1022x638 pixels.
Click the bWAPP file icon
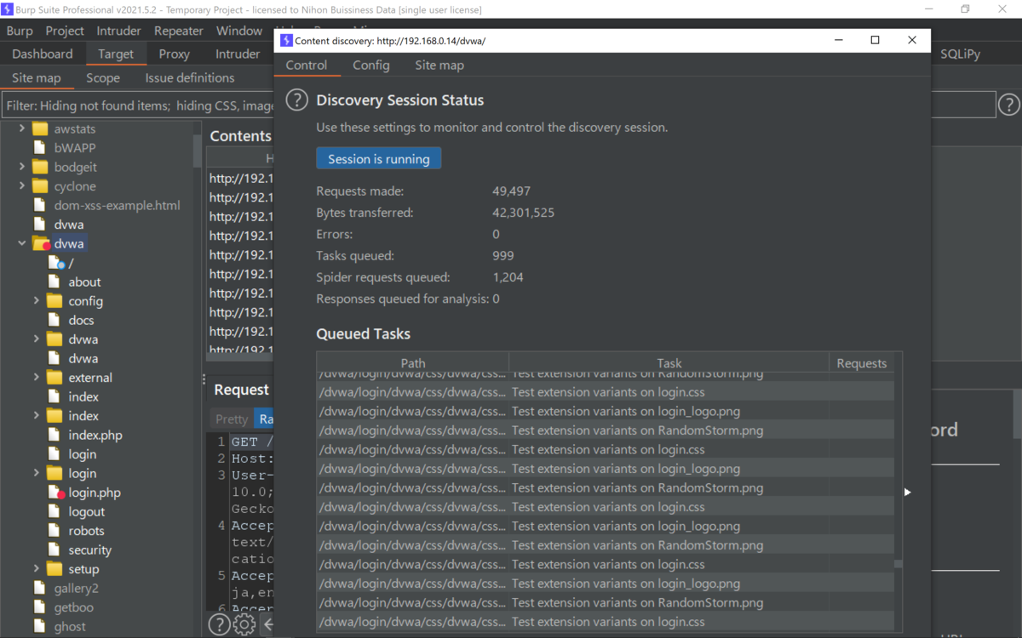tap(39, 147)
